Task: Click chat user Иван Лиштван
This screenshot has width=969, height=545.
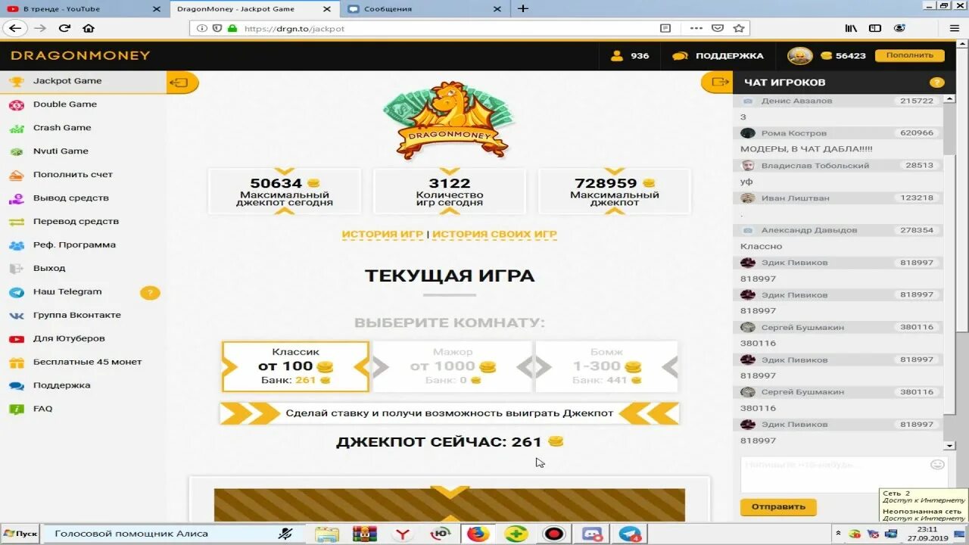Action: (x=795, y=198)
